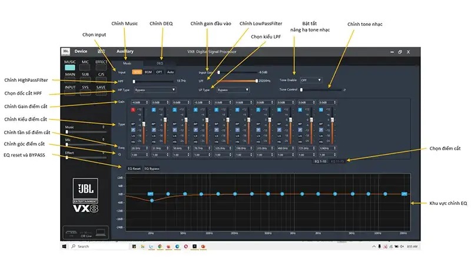Viewport: 471px width, 265px height.
Task: Open Opera from the taskbar
Action: tap(186, 246)
